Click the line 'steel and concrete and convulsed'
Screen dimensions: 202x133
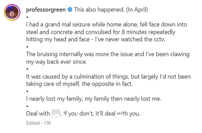(101, 32)
